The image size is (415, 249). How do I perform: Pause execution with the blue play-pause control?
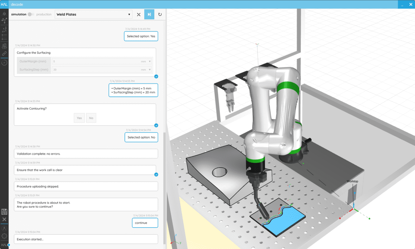(x=149, y=14)
